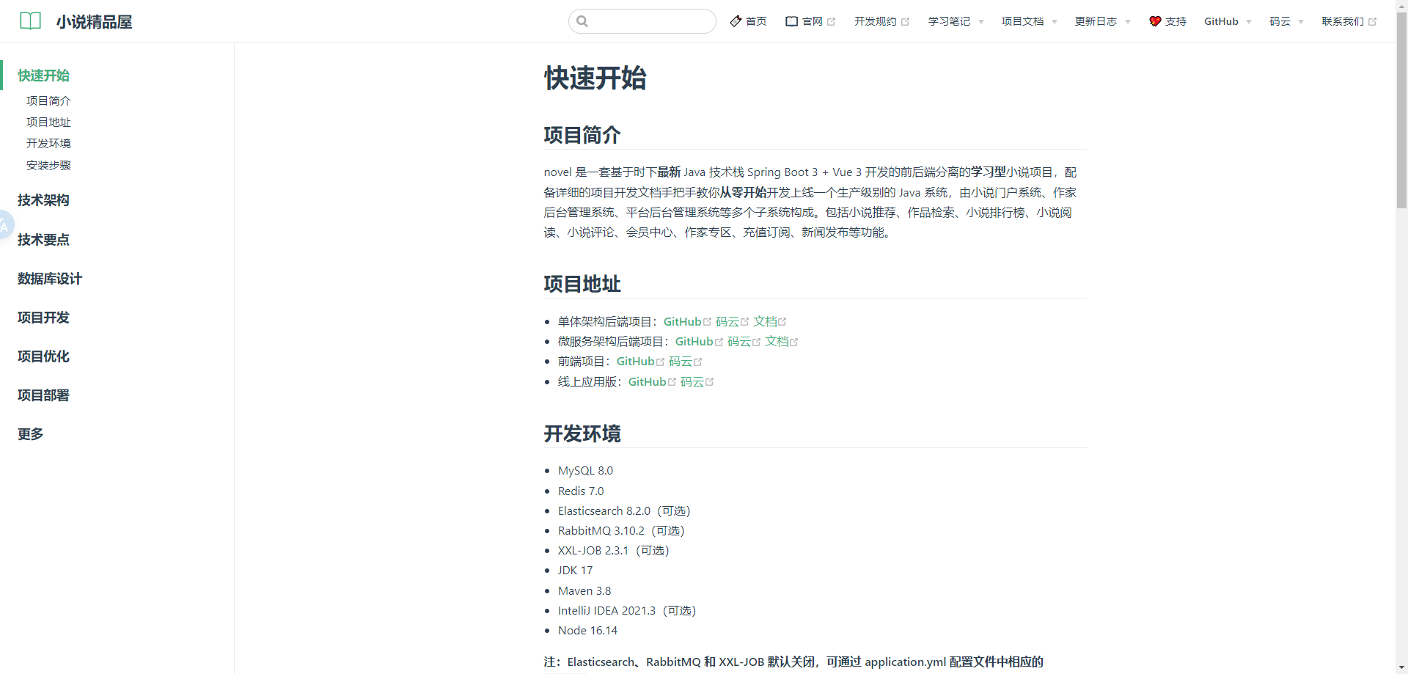Click the magnifier icon in the search bar
The image size is (1408, 674).
pyautogui.click(x=583, y=21)
